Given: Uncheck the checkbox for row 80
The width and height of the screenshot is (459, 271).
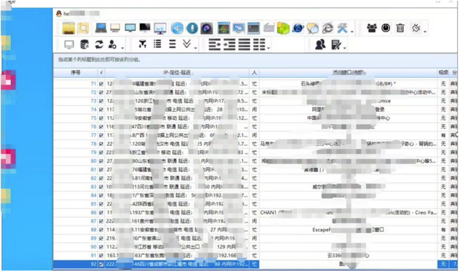Looking at the screenshot, I should coord(101,161).
